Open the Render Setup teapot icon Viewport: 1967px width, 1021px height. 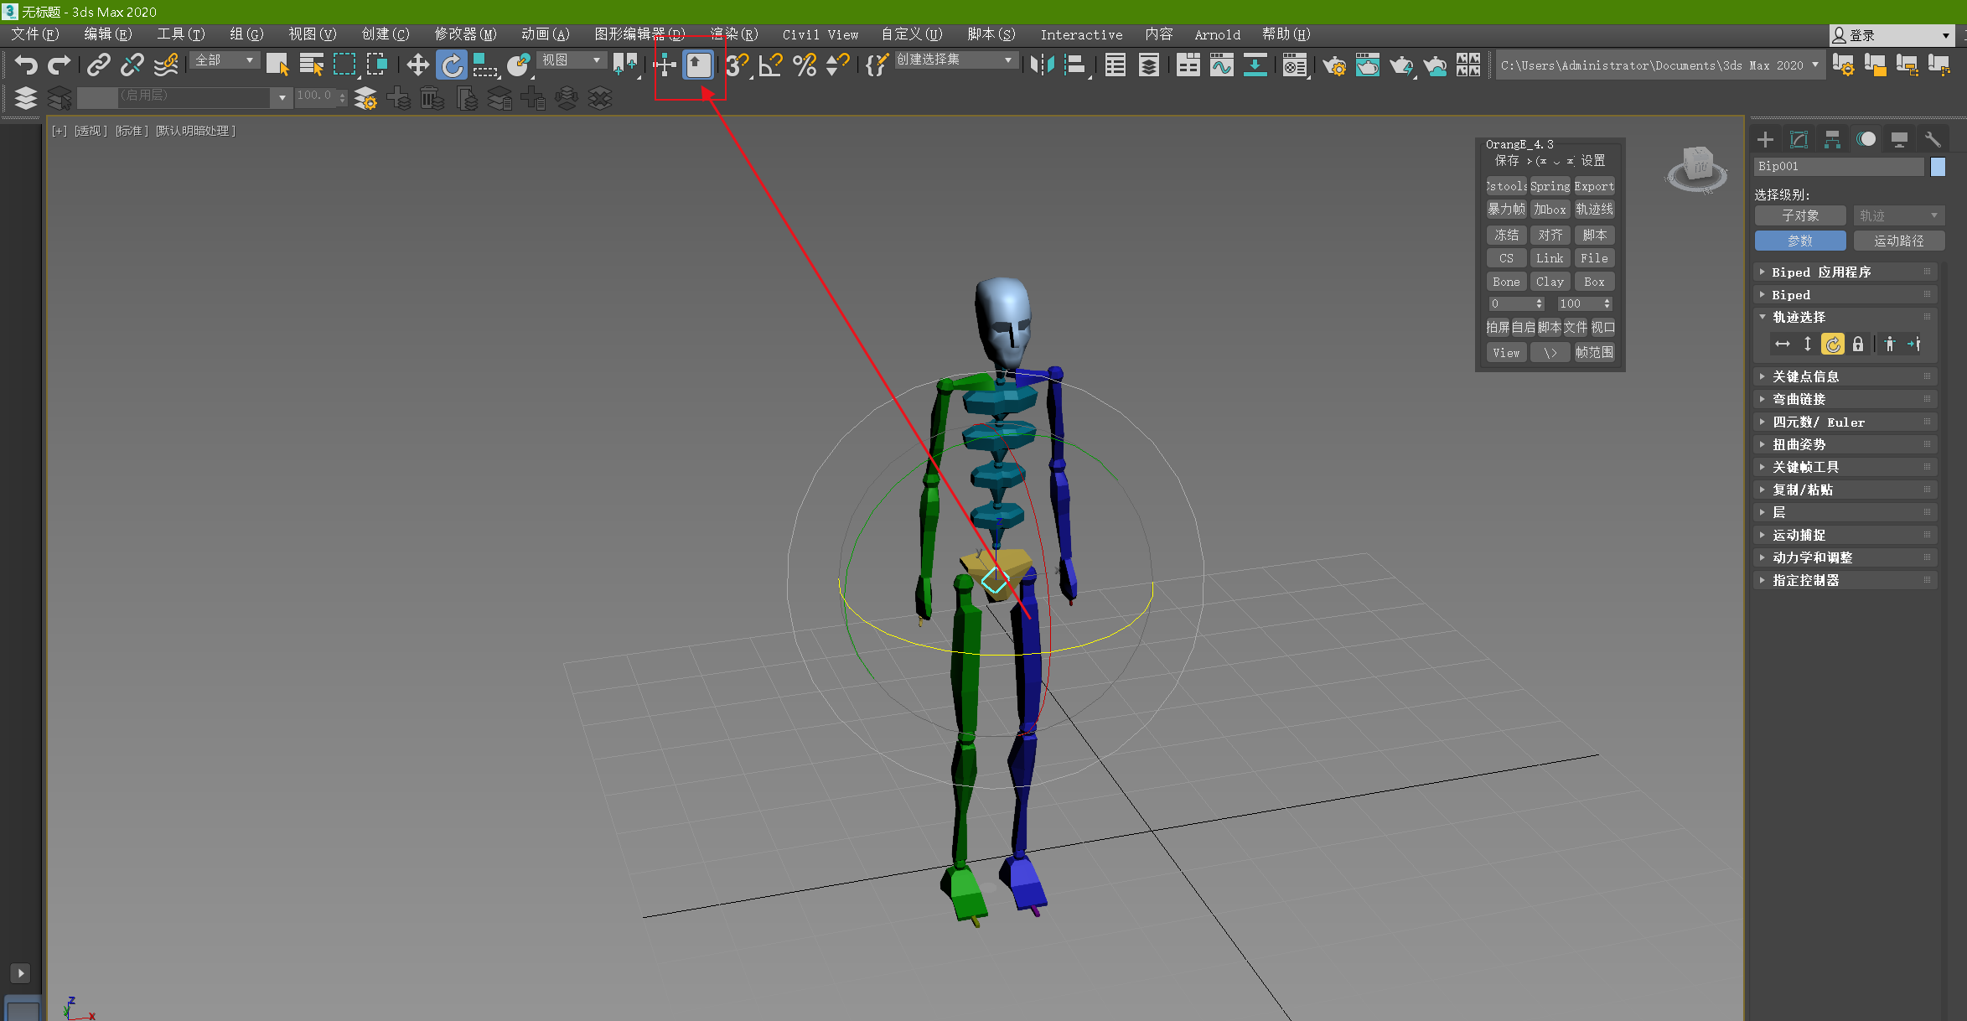point(1334,65)
